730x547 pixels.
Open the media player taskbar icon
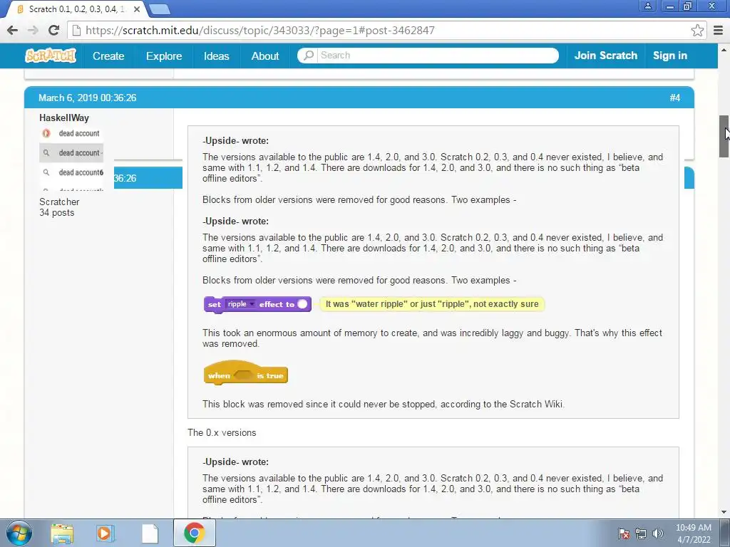[106, 533]
